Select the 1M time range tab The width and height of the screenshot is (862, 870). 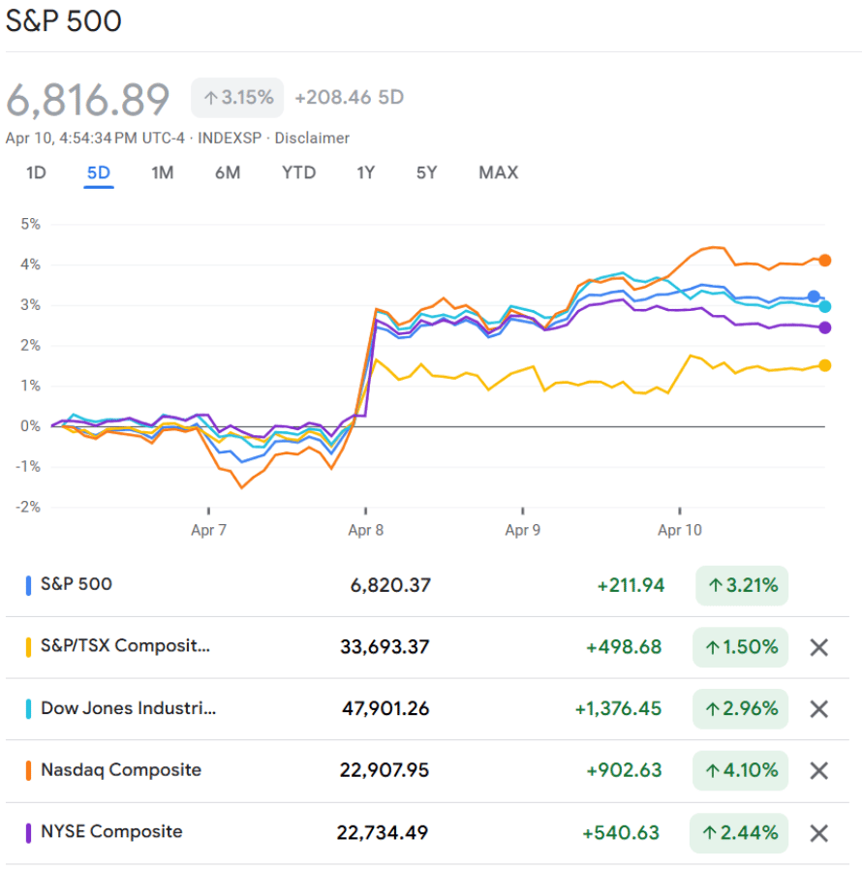pos(162,173)
